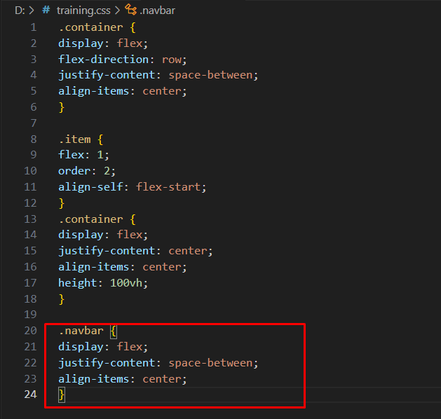Click the closing brace on line 6
This screenshot has height=419, width=441.
pos(62,107)
